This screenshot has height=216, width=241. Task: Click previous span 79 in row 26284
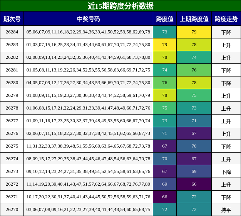(x=194, y=32)
